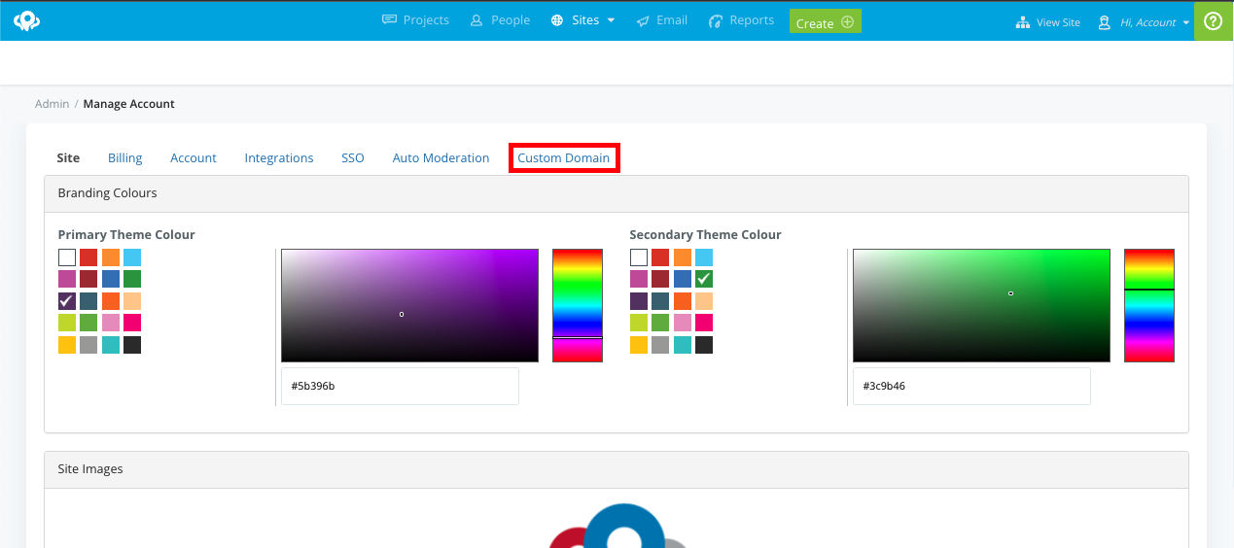
Task: Select the Site tab
Action: [x=68, y=157]
